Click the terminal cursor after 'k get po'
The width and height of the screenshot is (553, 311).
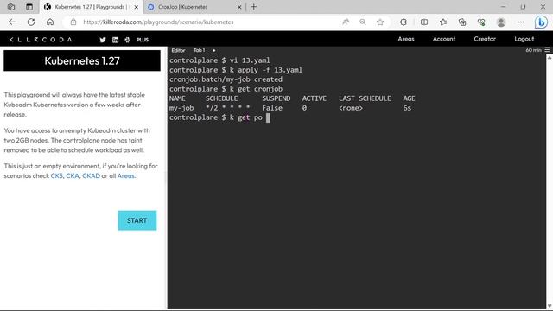[x=268, y=117]
